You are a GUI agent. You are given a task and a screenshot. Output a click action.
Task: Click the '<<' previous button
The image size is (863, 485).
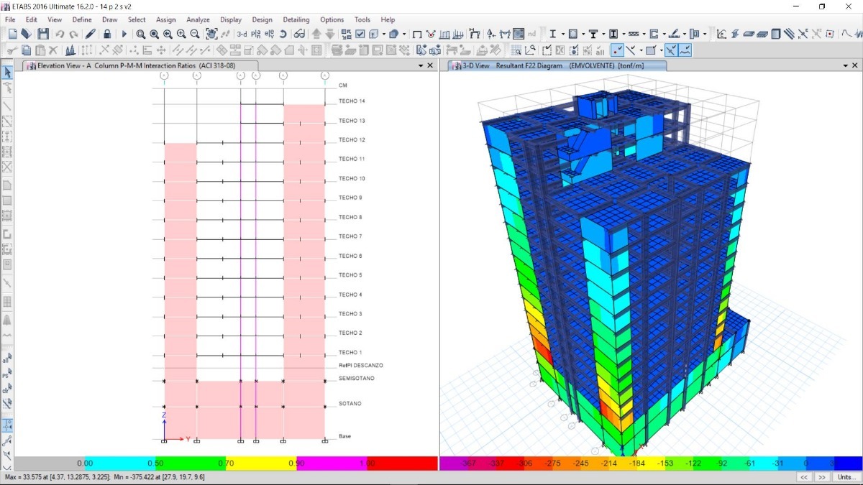805,477
